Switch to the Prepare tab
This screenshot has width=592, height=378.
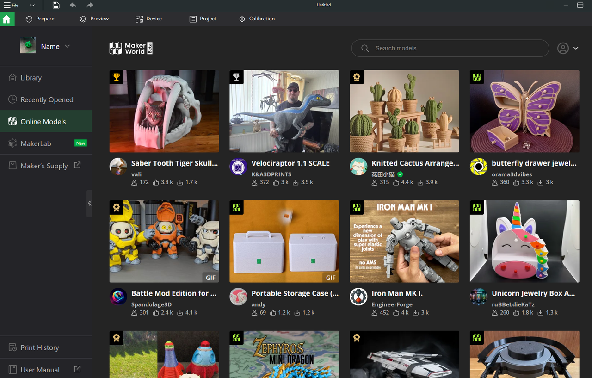(40, 19)
